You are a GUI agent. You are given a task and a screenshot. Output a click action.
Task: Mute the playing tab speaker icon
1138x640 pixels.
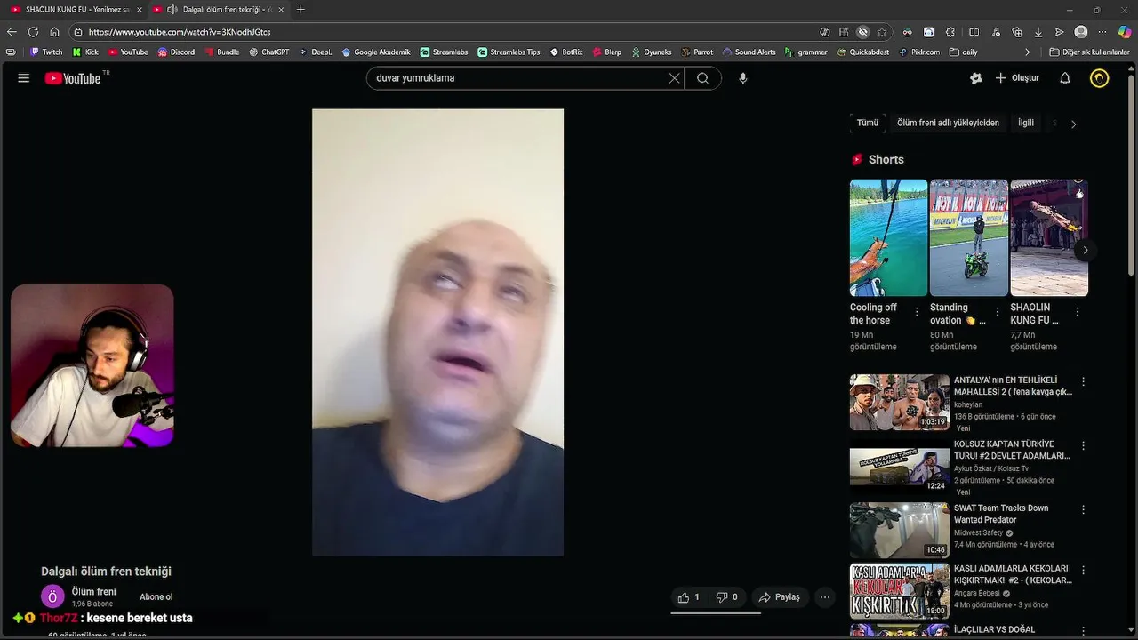click(172, 9)
